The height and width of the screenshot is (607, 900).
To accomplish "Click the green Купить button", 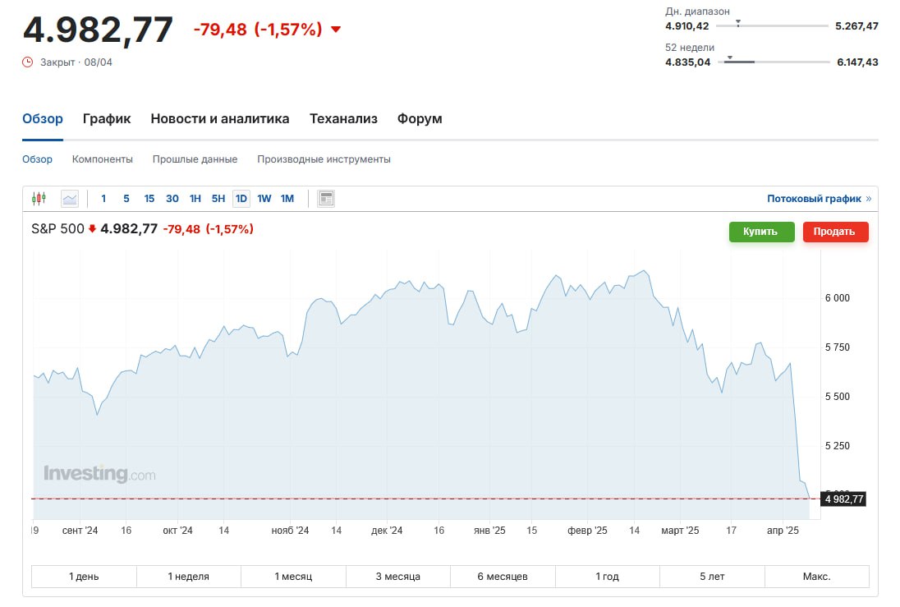I will click(x=762, y=232).
